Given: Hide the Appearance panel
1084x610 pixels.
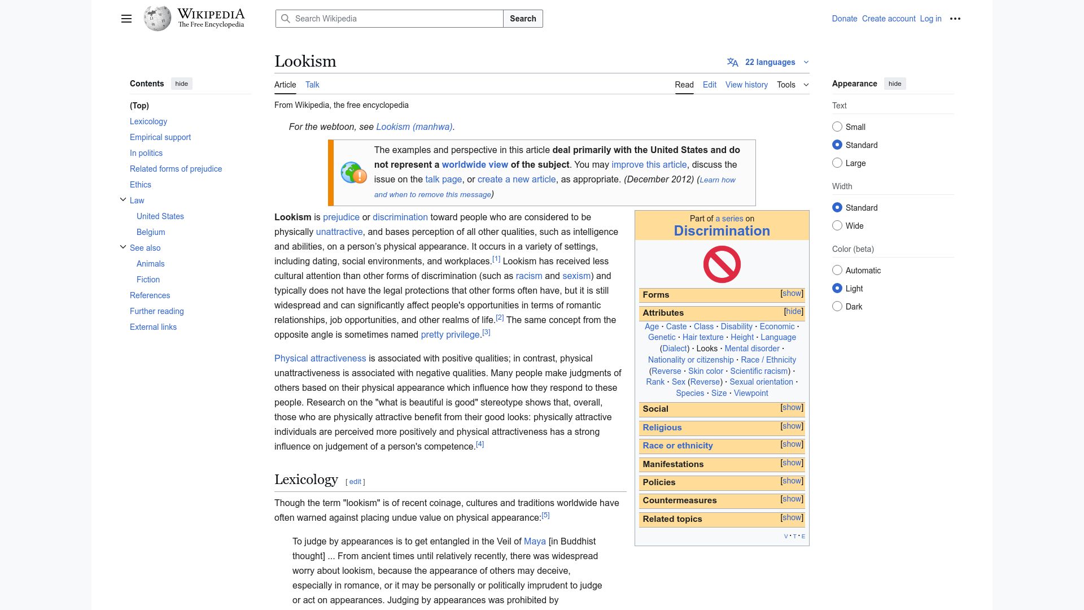Looking at the screenshot, I should (x=895, y=84).
